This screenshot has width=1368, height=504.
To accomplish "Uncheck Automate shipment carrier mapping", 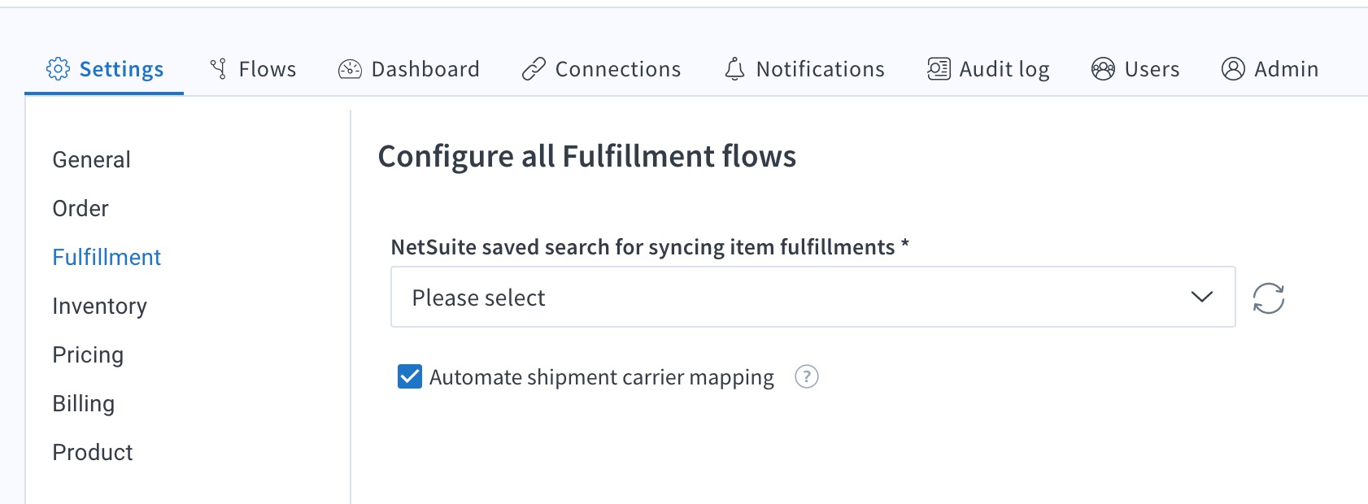I will coord(410,377).
